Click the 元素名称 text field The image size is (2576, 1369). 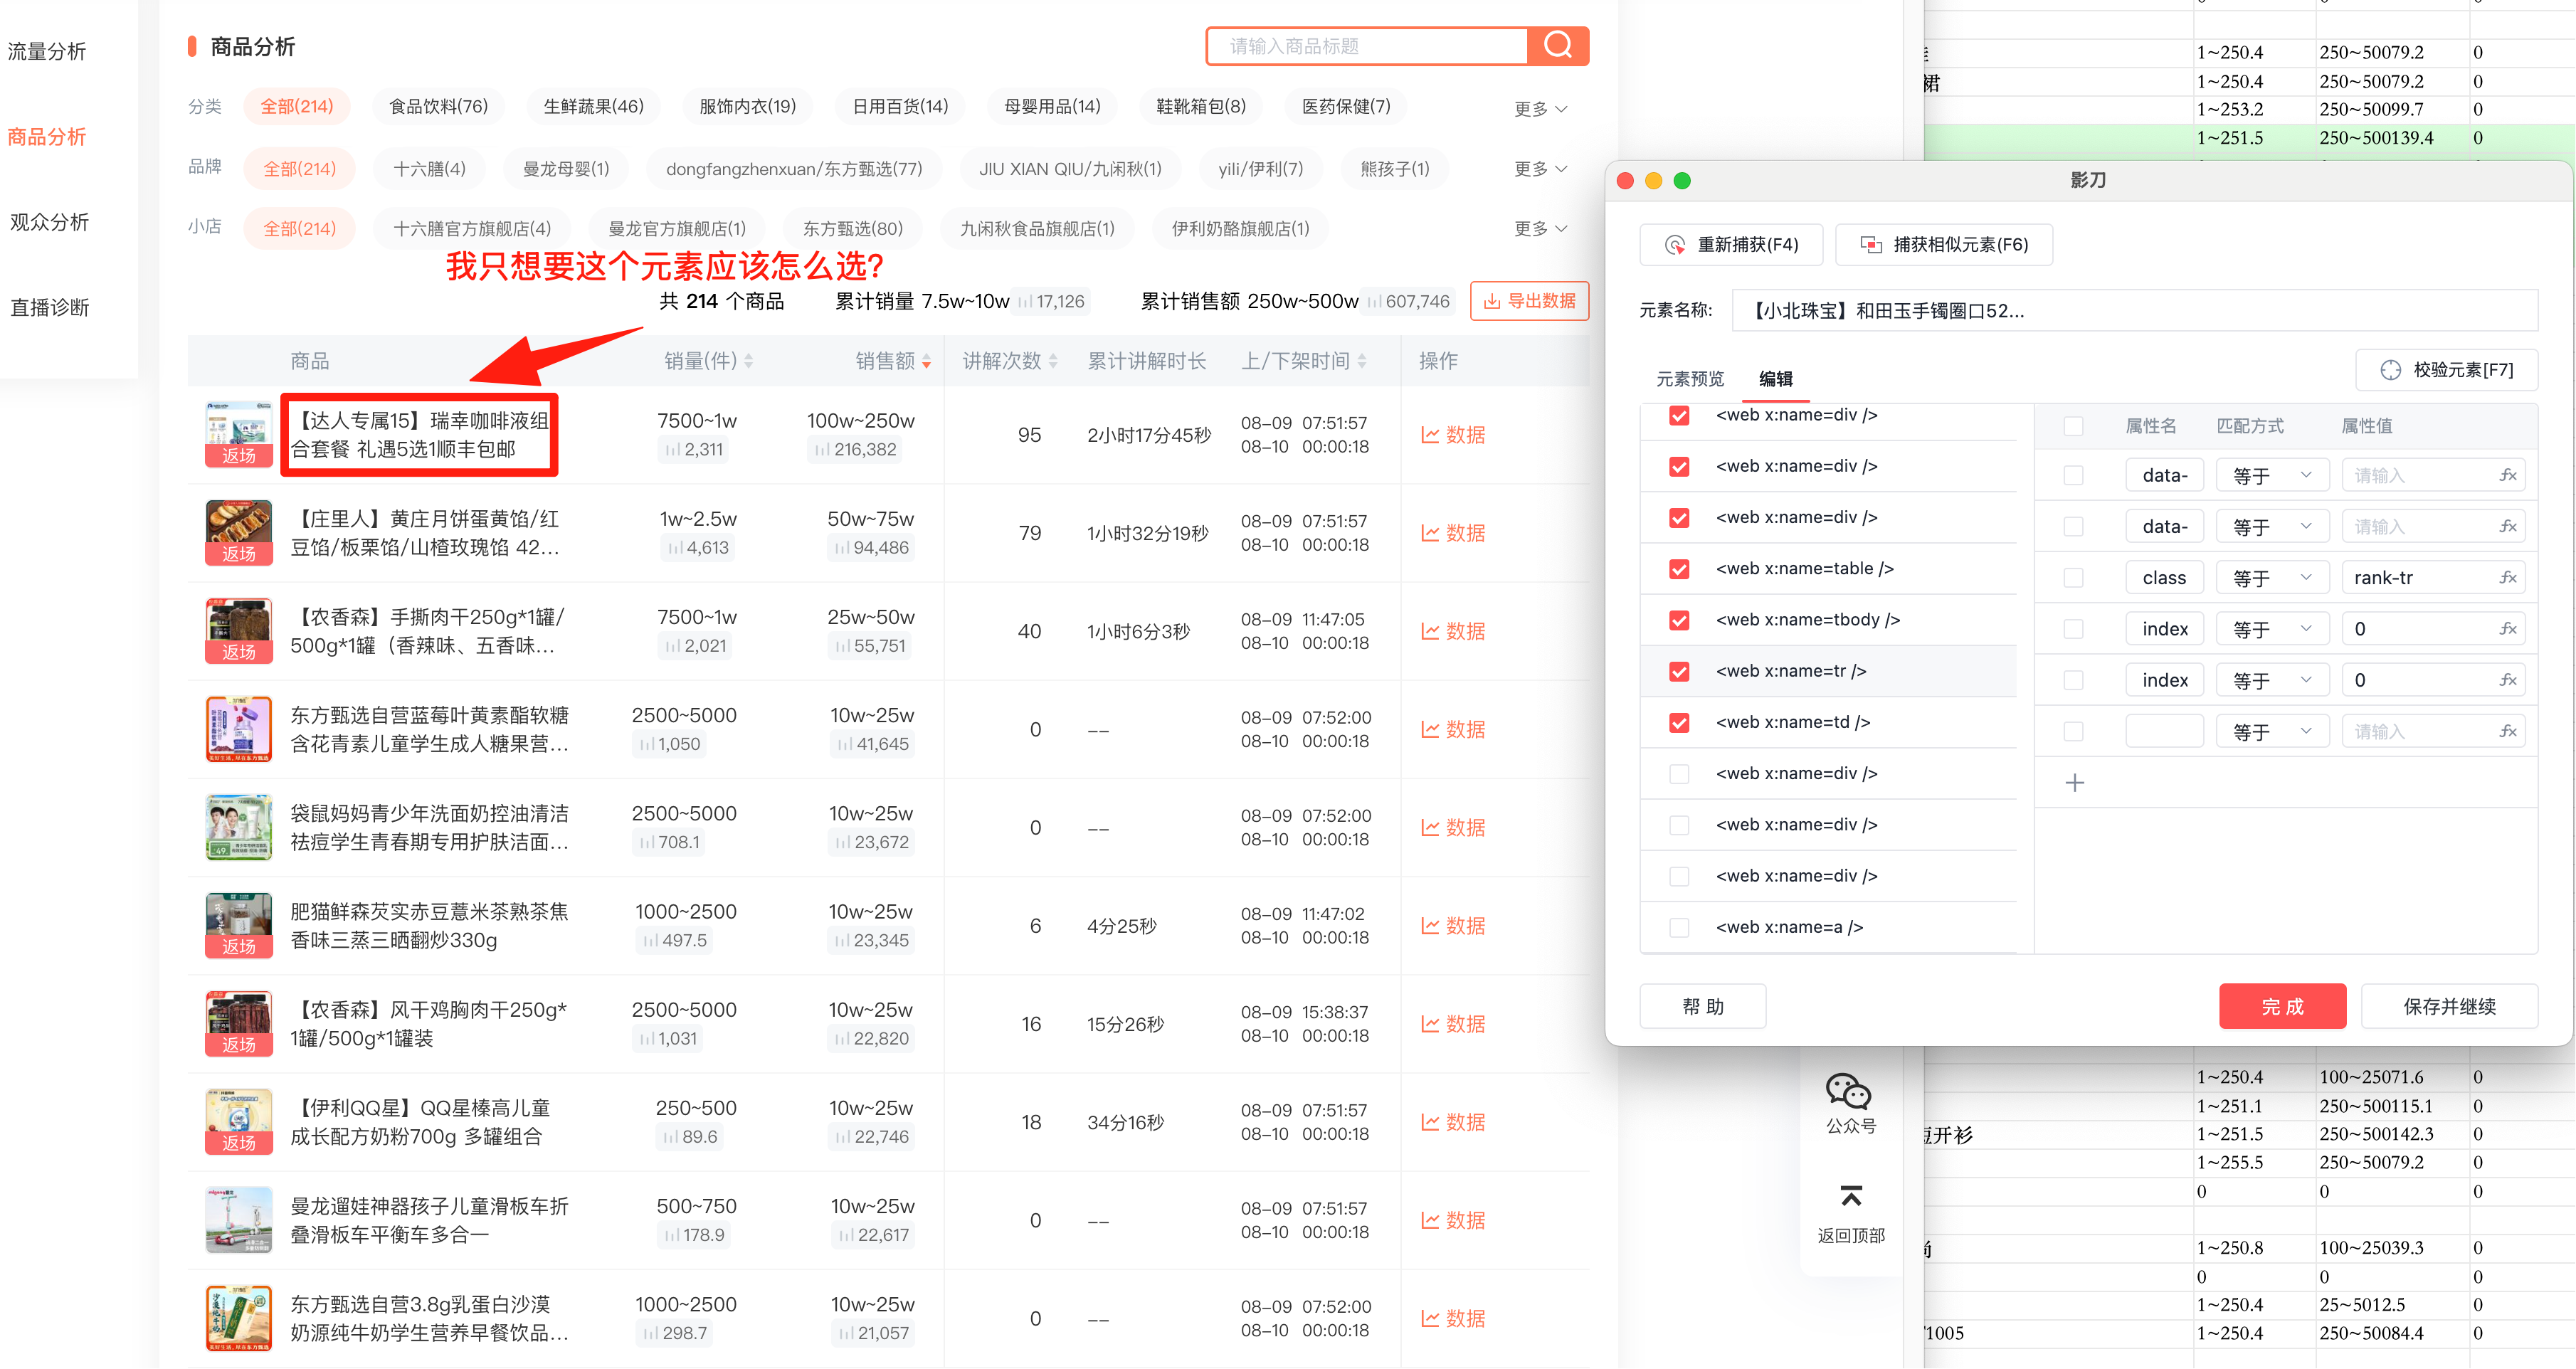click(x=2134, y=311)
